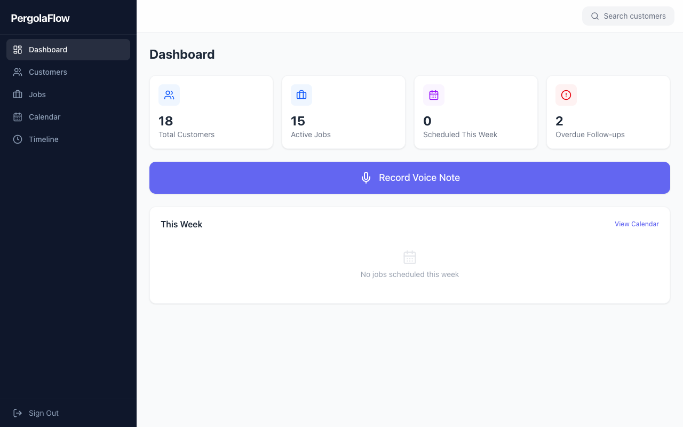Screen dimensions: 683x427
Task: Click the magnifier icon in the search bar
Action: pyautogui.click(x=594, y=16)
